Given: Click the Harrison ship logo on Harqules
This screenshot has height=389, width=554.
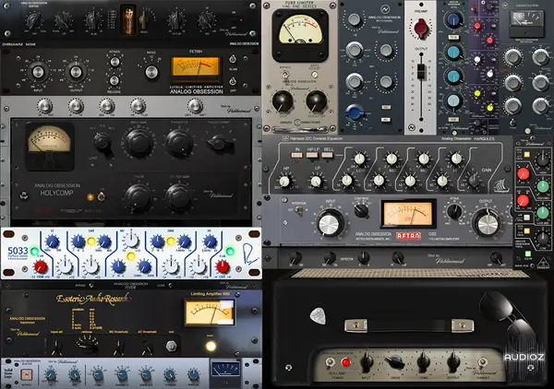Looking at the screenshot, I should [502, 184].
